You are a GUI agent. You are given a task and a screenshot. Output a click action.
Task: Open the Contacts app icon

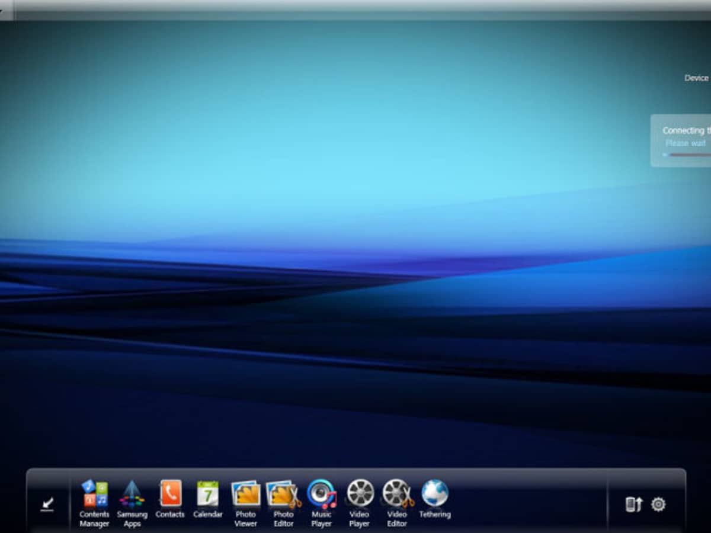pos(170,493)
